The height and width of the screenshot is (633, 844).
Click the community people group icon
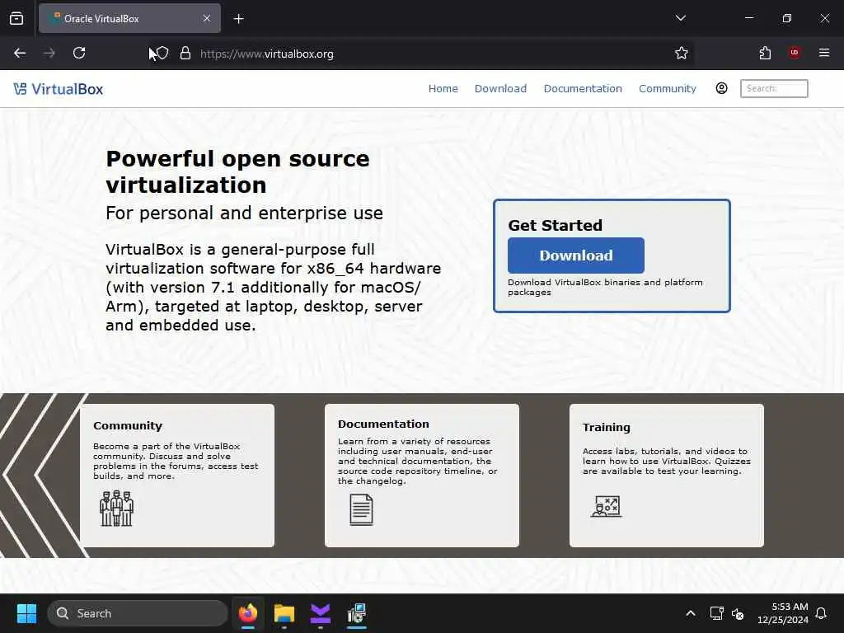click(116, 508)
